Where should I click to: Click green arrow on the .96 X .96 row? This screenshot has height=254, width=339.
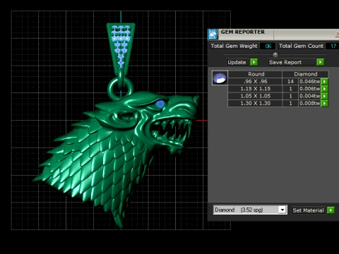click(325, 81)
